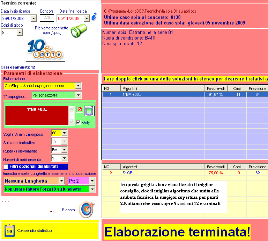Open Numeri di abbinamento dropdown
This screenshot has height=241, width=268.
64,158
